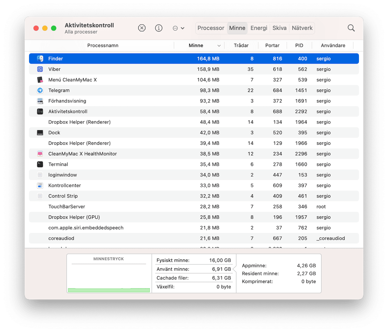Image resolution: width=388 pixels, height=332 pixels.
Task: Open process info with the (i) icon
Action: [159, 28]
